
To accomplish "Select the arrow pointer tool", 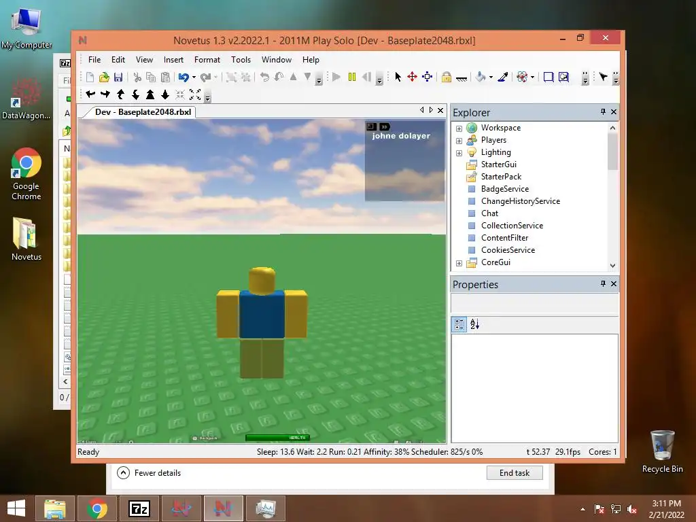I will tap(398, 77).
